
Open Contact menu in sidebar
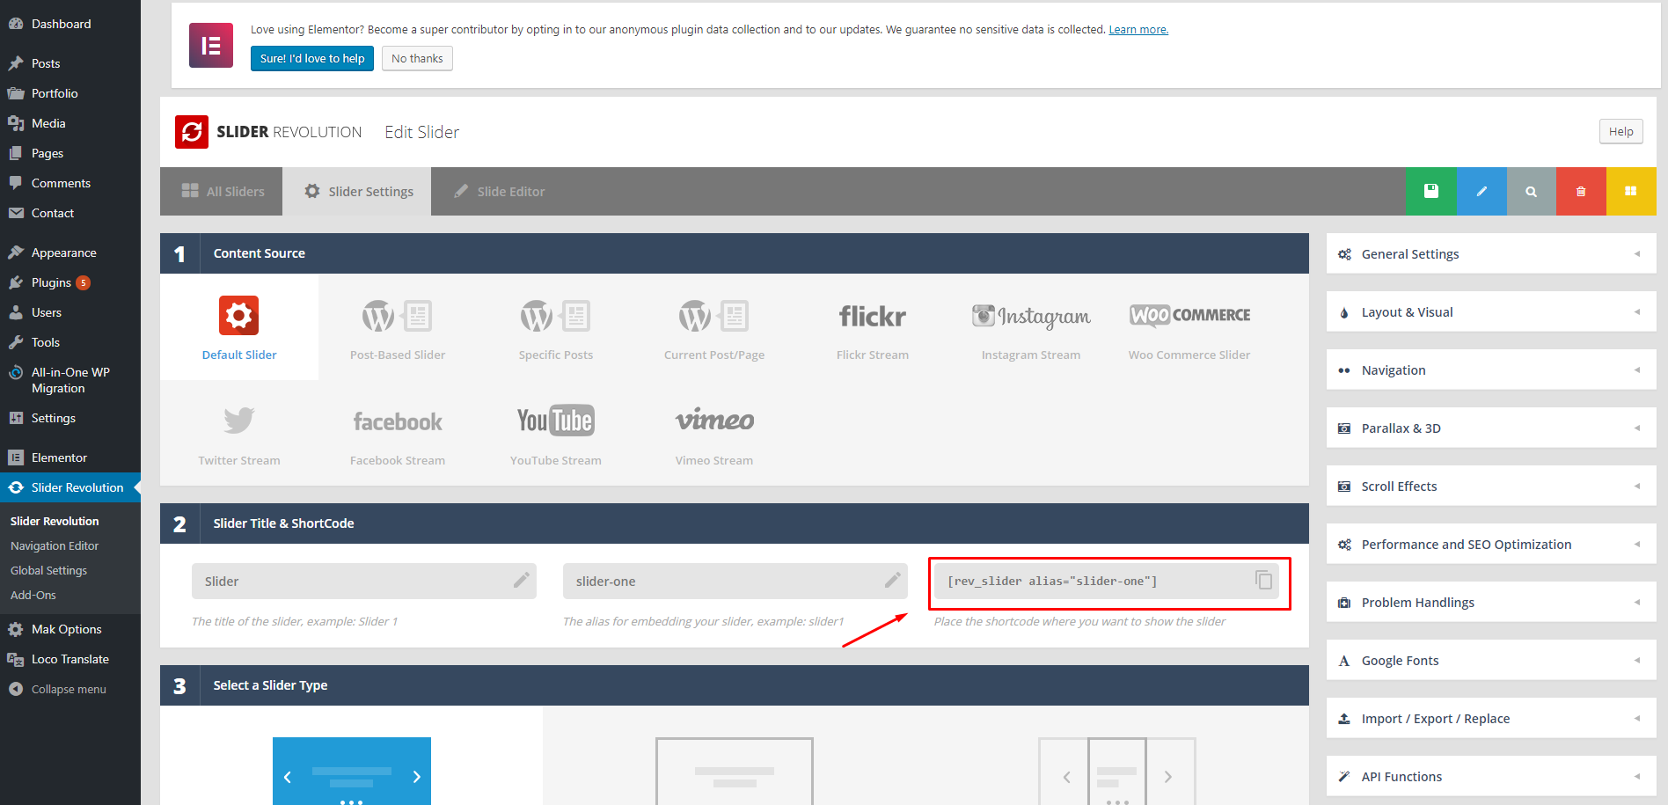click(70, 213)
